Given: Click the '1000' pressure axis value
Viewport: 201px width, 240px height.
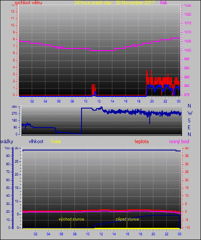Looking at the screenshot, I should point(188,50).
